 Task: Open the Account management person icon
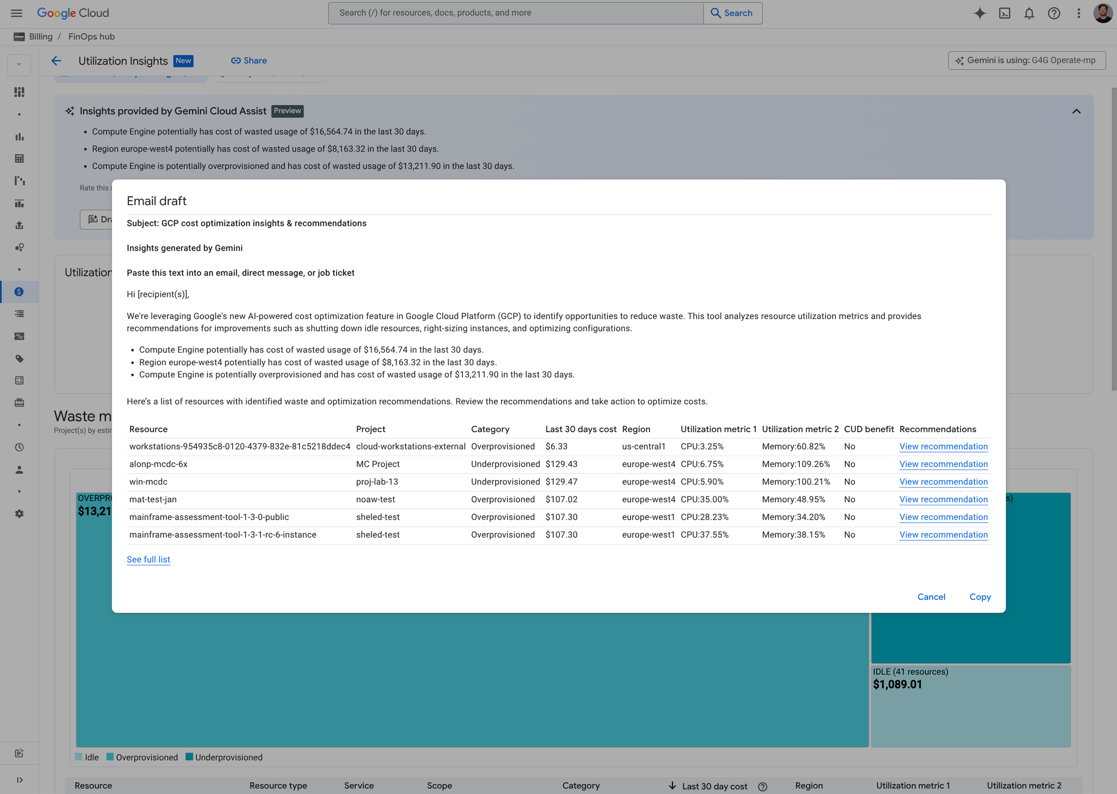19,470
